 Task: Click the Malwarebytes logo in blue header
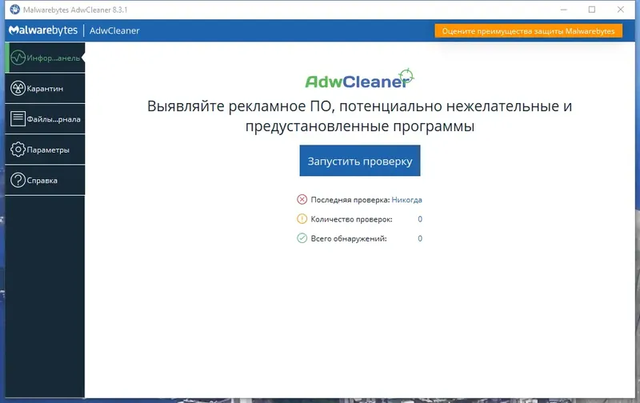[43, 30]
